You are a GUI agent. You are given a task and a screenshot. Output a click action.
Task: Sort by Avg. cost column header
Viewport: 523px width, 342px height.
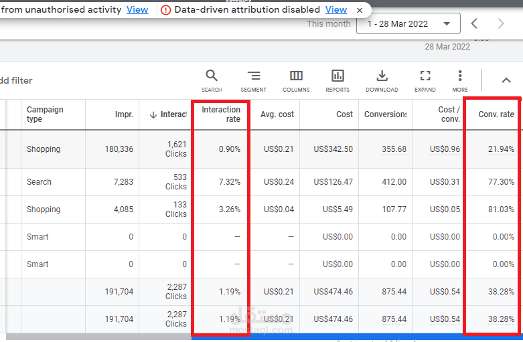(x=277, y=114)
